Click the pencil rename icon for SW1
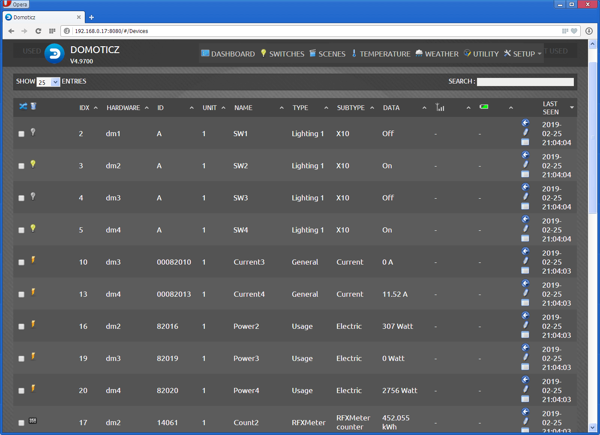This screenshot has width=600, height=435. (525, 132)
